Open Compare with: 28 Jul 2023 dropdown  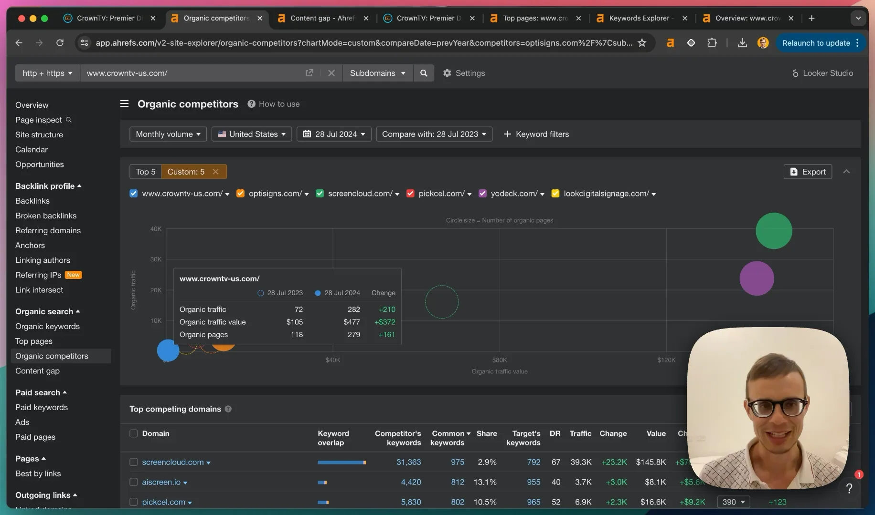point(434,134)
